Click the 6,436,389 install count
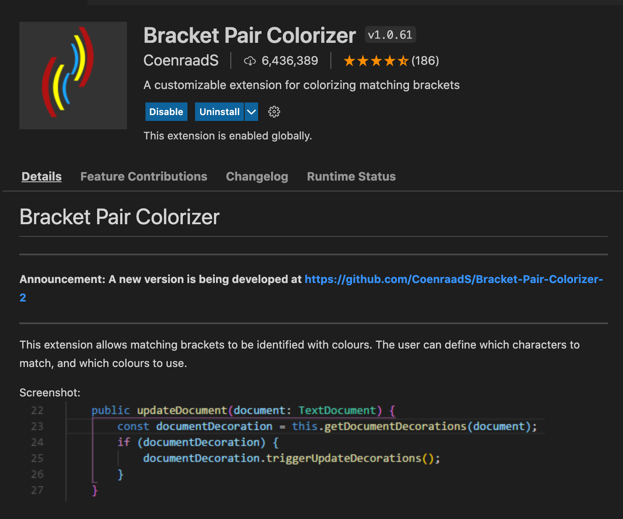 [x=290, y=61]
